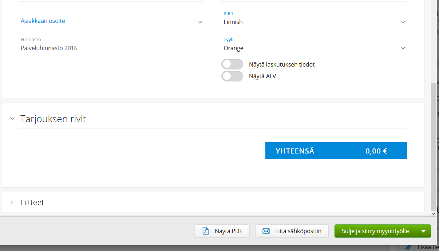This screenshot has width=439, height=251.
Task: Click the Tarjouksen rivit section heading
Action: 53,119
